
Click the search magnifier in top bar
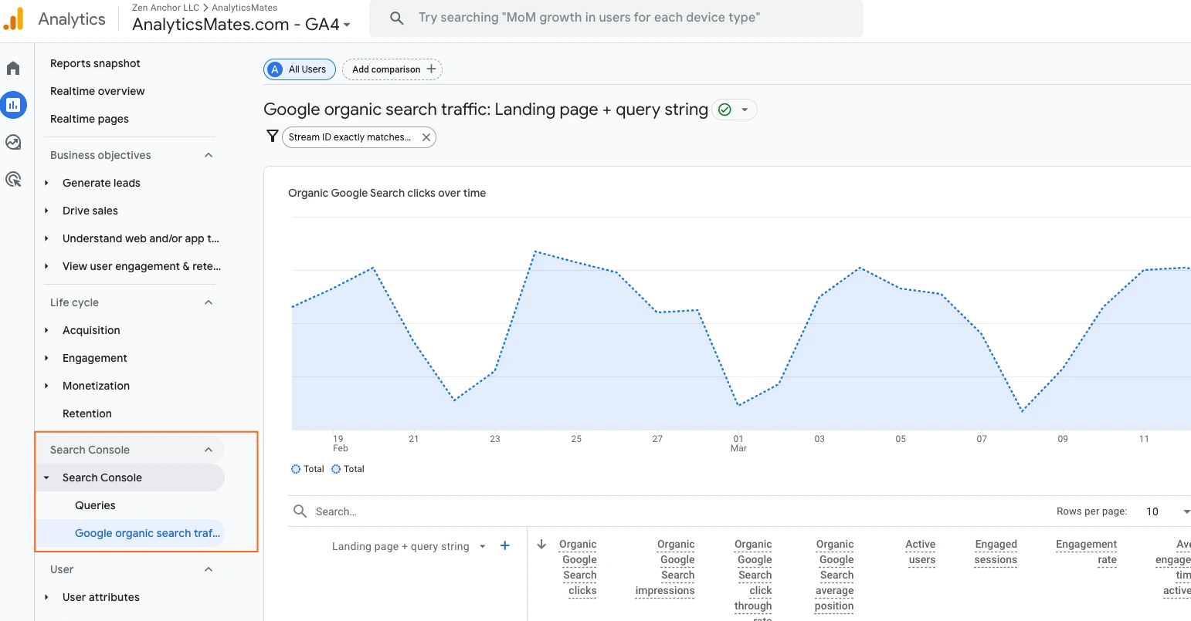pos(397,18)
